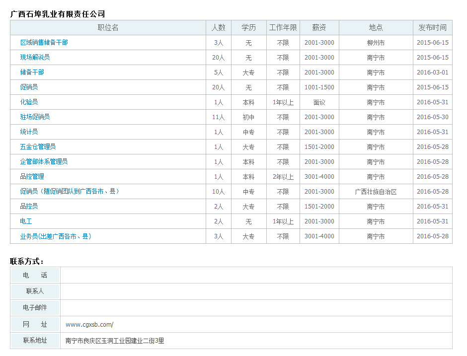Click the 现场解说员 position link
Viewport: 467px width, 356px height.
35,58
